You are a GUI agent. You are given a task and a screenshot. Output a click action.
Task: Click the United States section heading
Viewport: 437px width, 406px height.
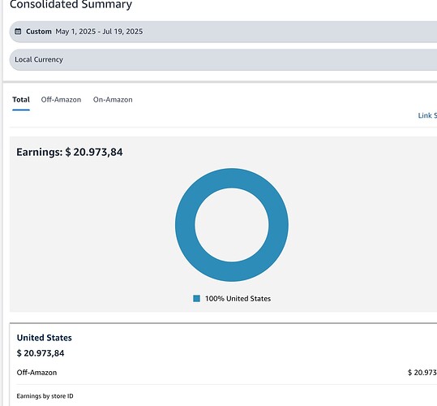tap(45, 338)
